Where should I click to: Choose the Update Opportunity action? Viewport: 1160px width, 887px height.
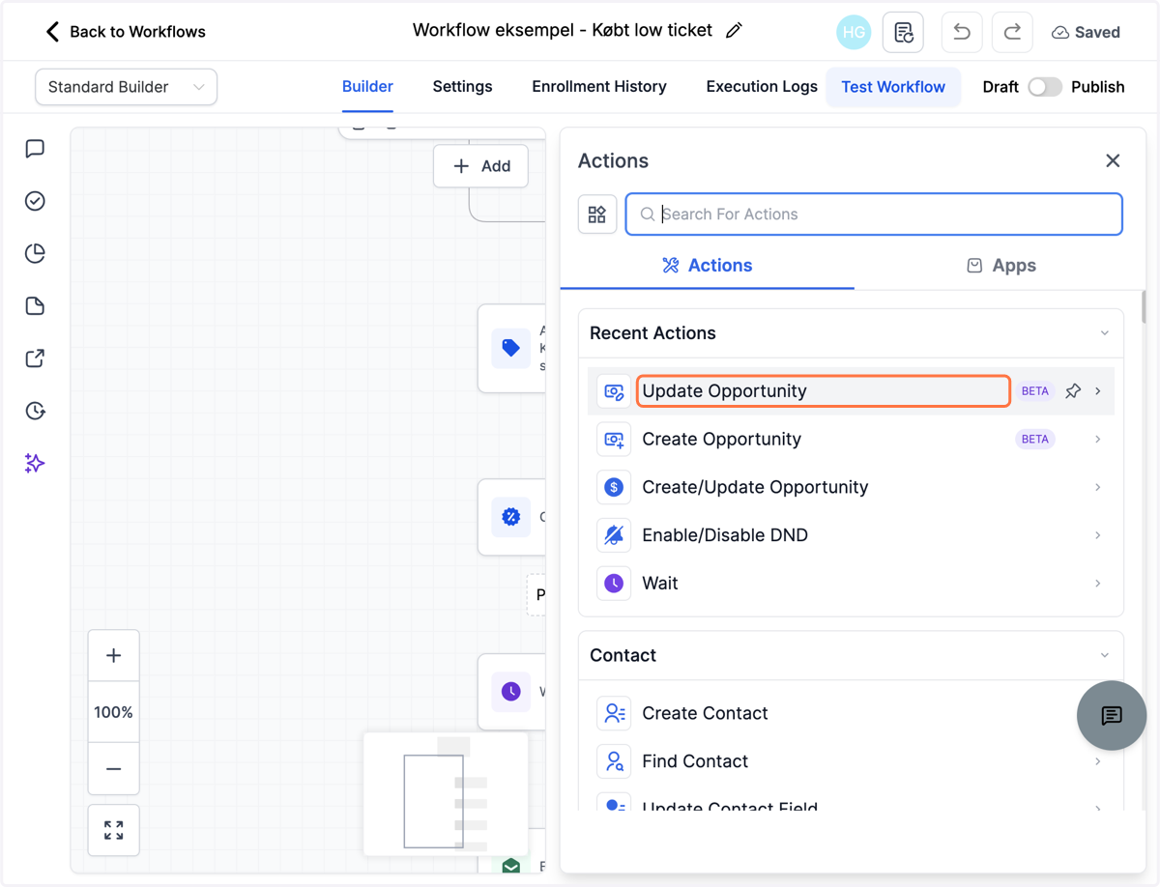click(x=824, y=391)
